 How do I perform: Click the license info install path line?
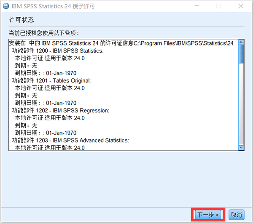121,43
